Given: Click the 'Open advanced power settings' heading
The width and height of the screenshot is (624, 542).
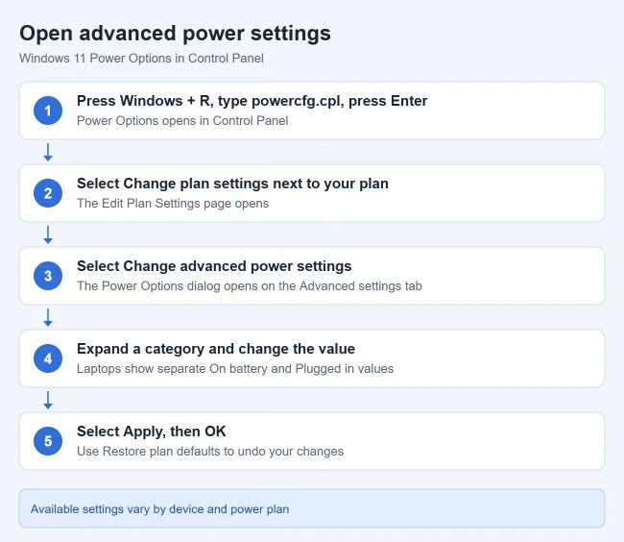Looking at the screenshot, I should click(175, 34).
